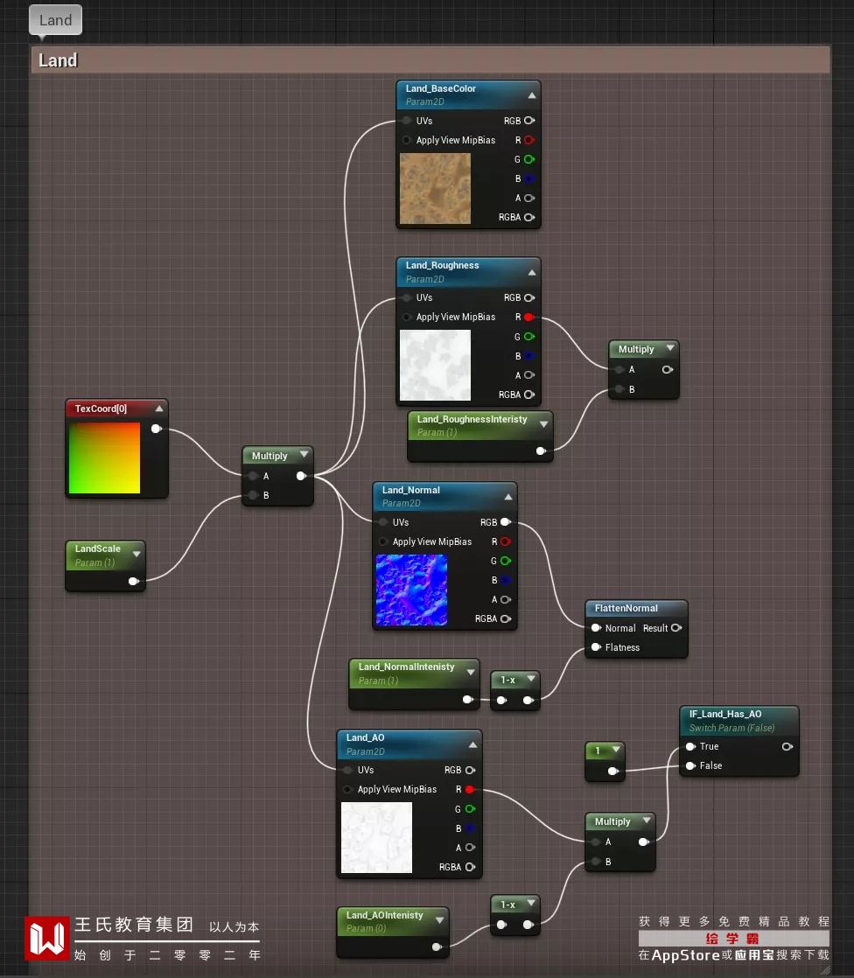Viewport: 854px width, 978px height.
Task: Select the Land_BaseColor texture thumbnail
Action: tap(435, 188)
